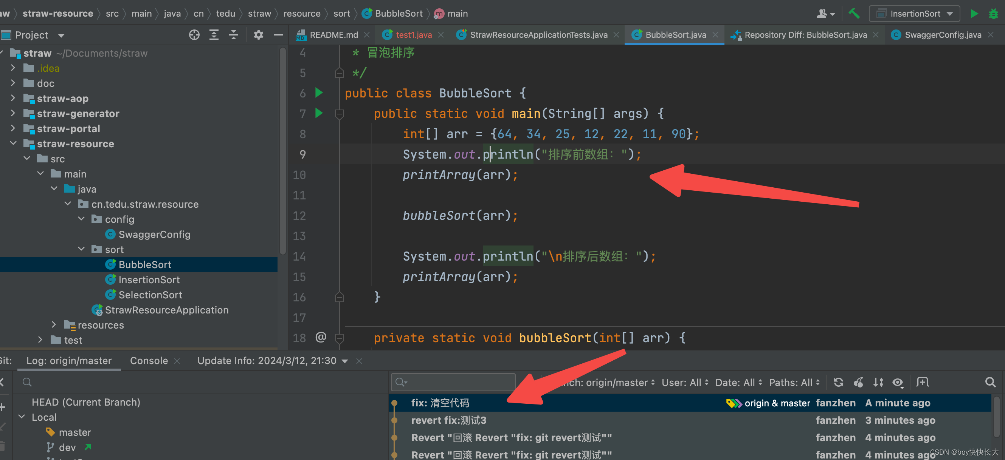
Task: Select SelectionSort in project tree
Action: [x=150, y=295]
